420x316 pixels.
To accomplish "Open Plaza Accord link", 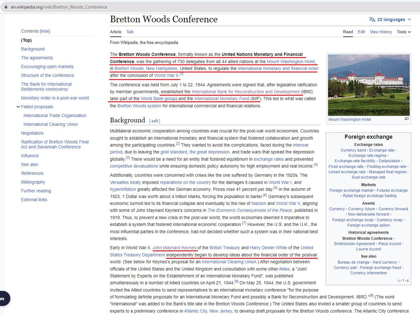I will click(x=390, y=244).
